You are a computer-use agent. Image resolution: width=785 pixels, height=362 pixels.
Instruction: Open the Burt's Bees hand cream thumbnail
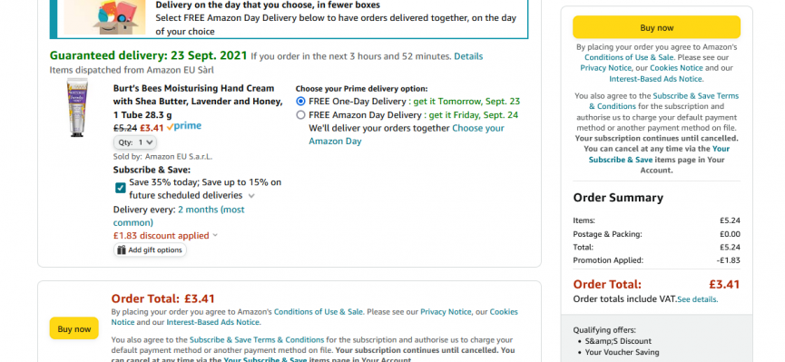point(77,108)
